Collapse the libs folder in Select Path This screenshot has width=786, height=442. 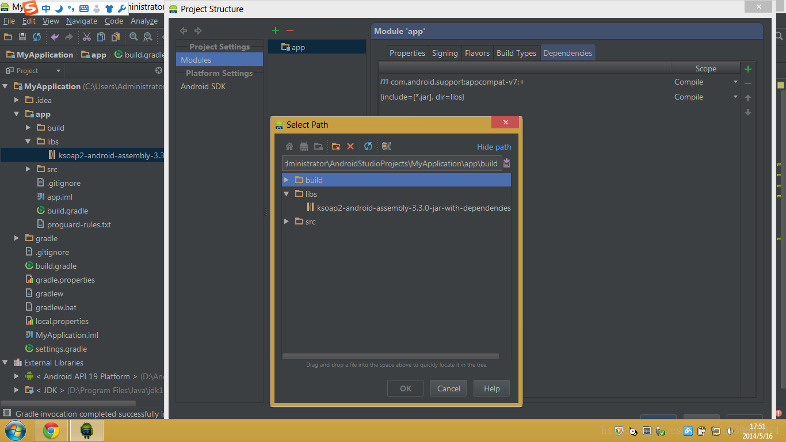pyautogui.click(x=287, y=194)
